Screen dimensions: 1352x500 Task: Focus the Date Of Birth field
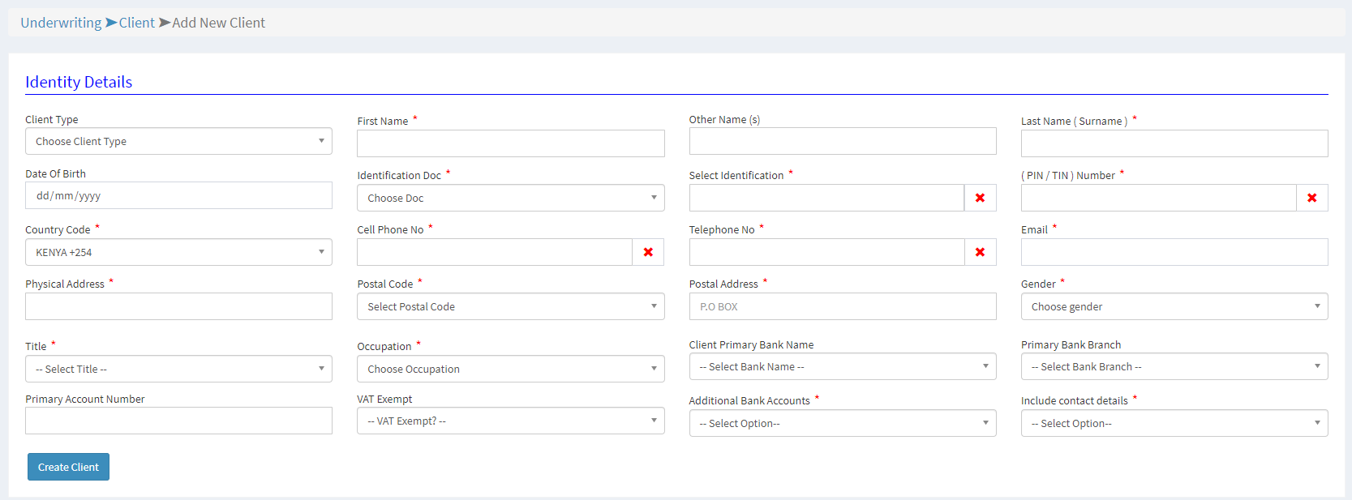pyautogui.click(x=178, y=195)
